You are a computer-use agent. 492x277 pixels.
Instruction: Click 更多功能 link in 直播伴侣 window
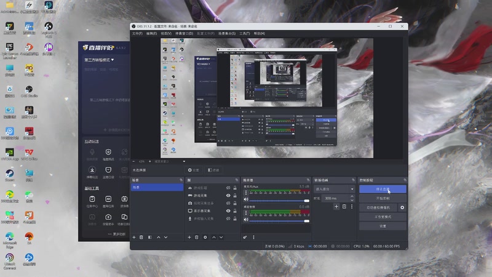click(117, 235)
